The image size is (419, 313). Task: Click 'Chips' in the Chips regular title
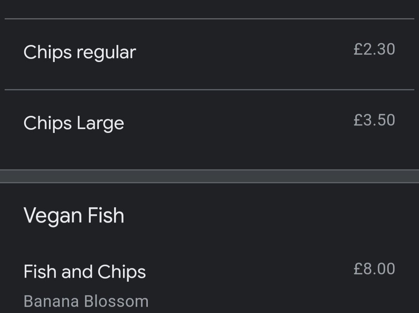(x=48, y=53)
